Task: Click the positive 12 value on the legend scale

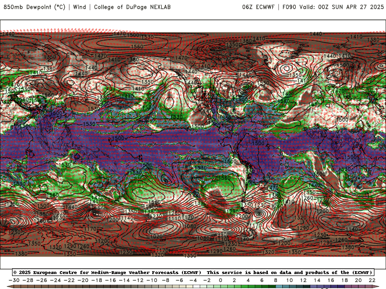Action: click(x=303, y=280)
